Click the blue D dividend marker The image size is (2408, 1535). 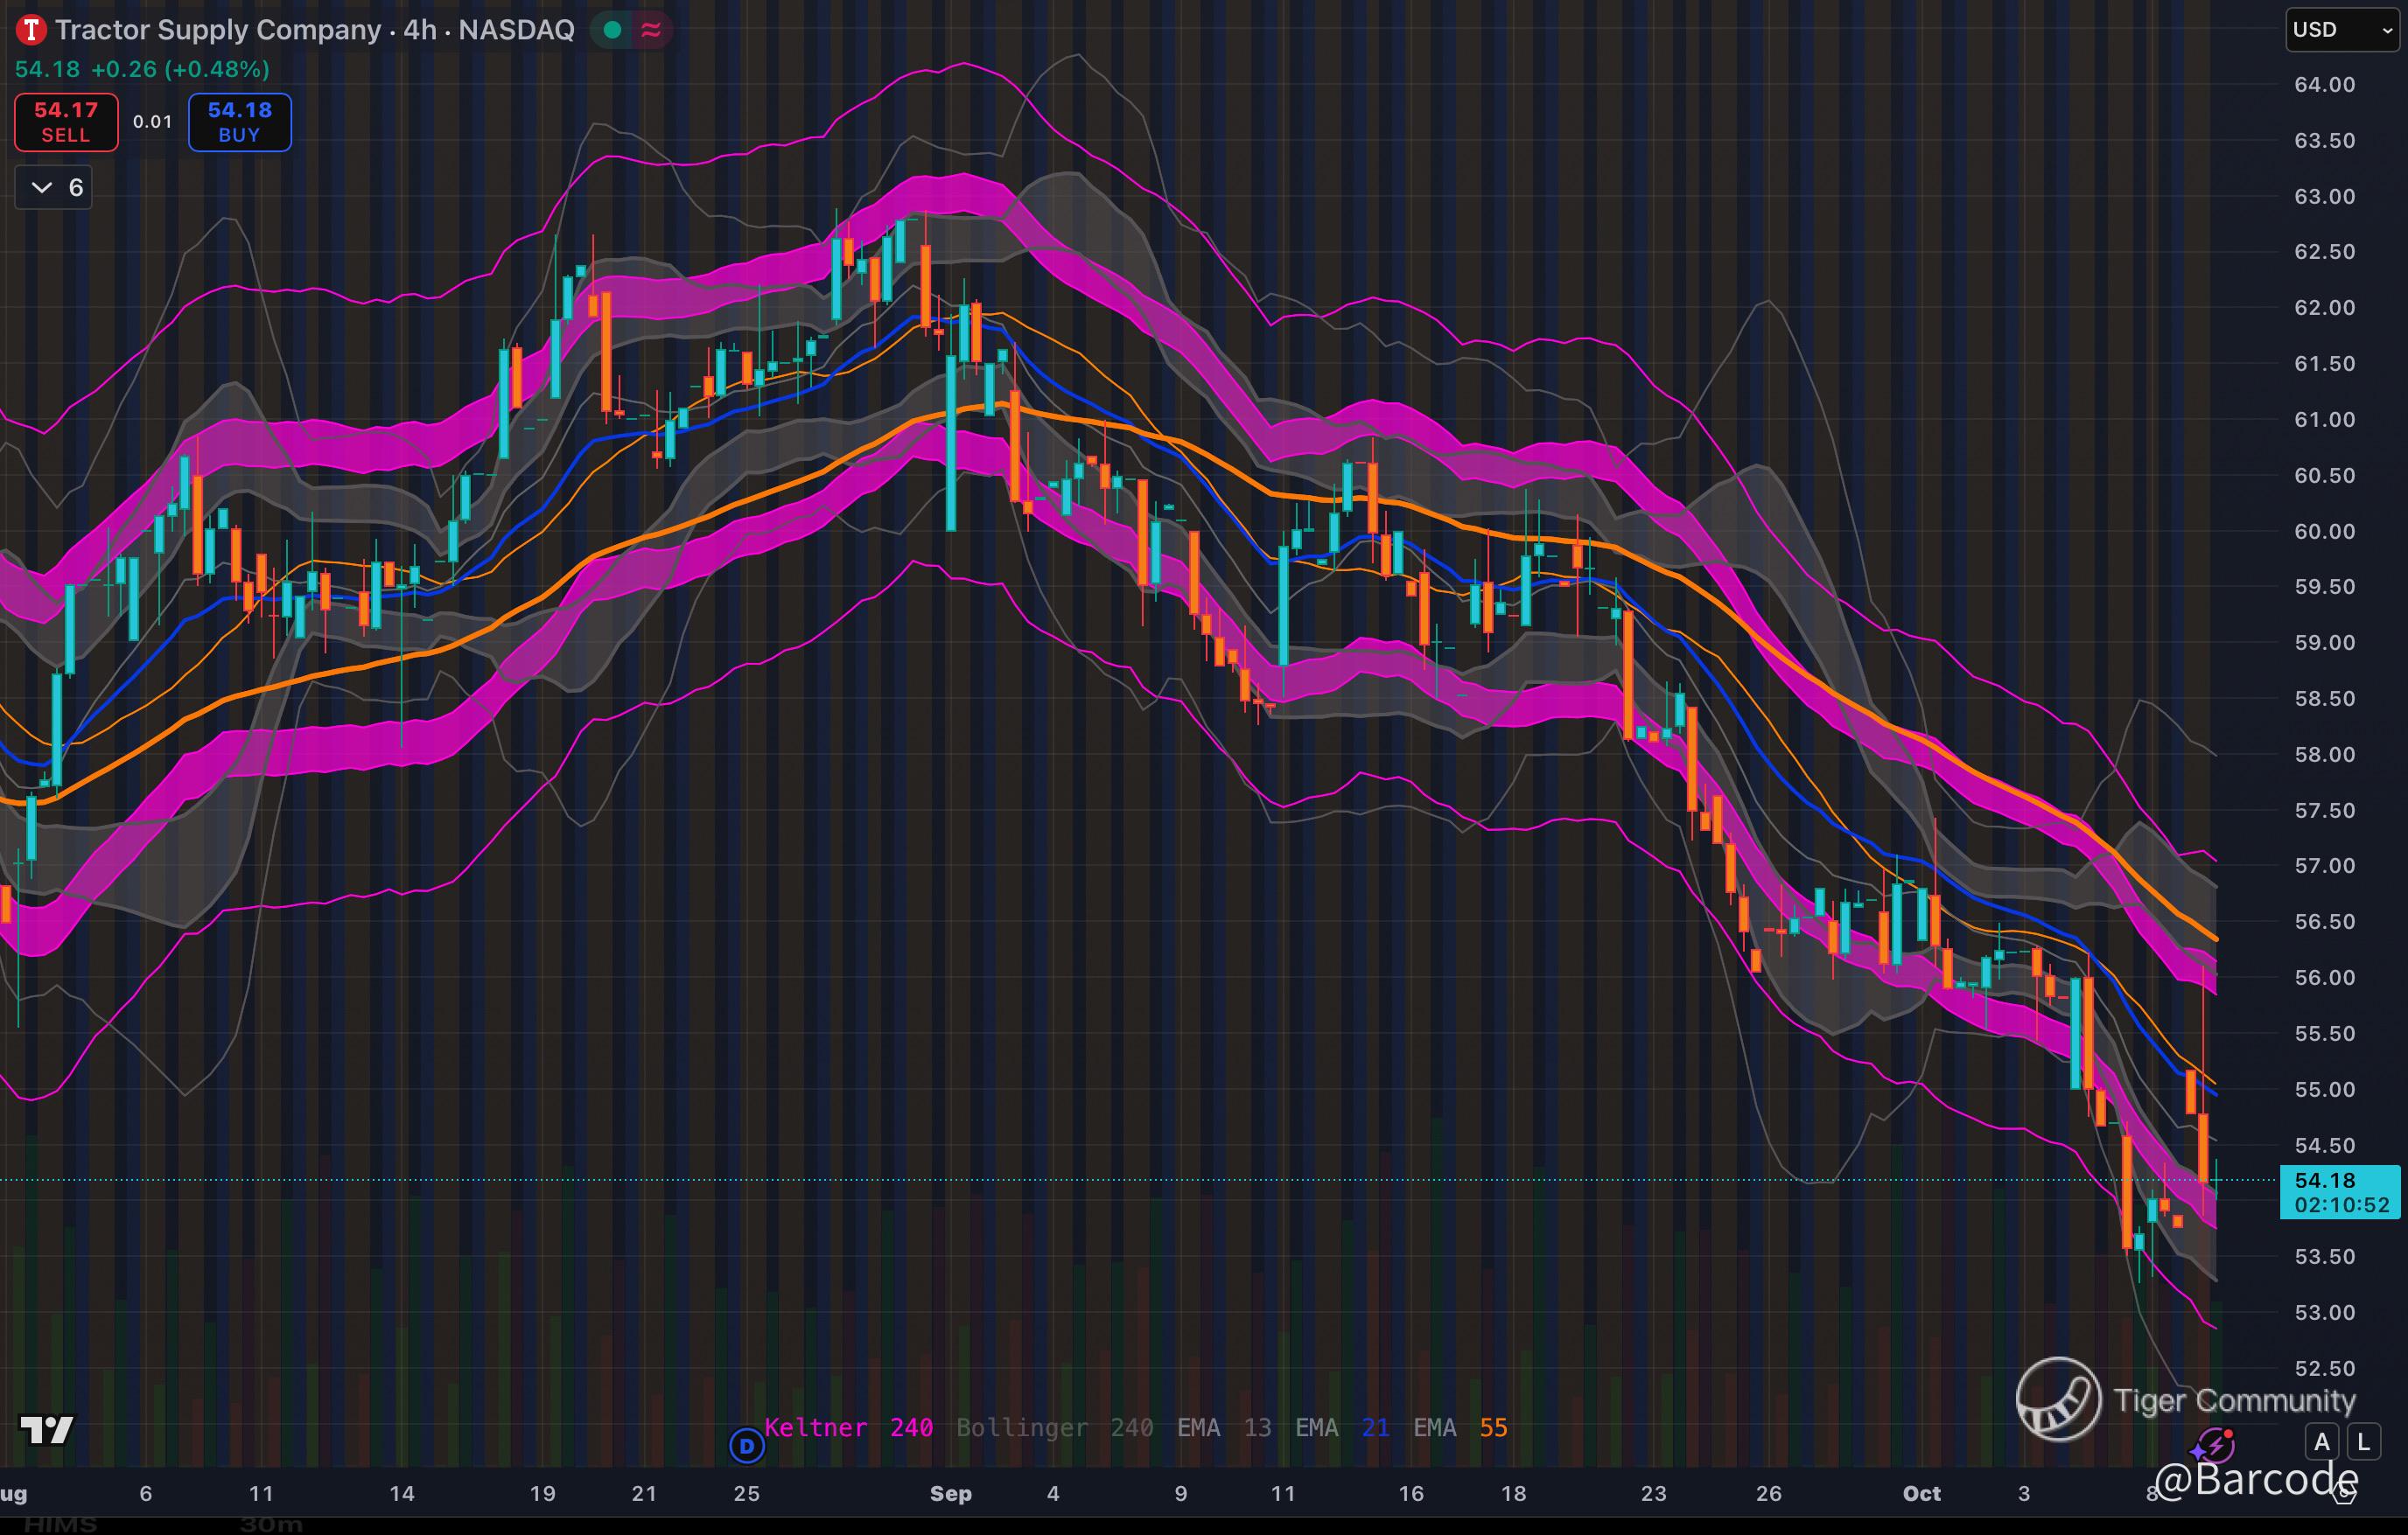pos(746,1445)
